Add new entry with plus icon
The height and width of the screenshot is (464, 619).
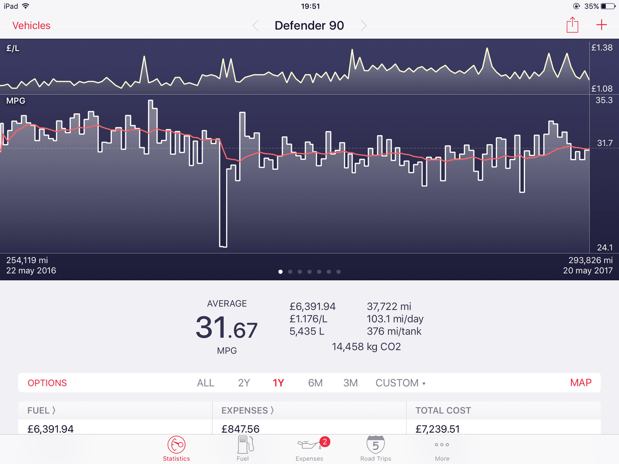(602, 25)
